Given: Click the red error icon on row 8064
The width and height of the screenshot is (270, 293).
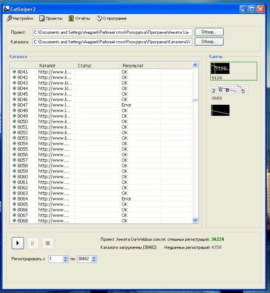Looking at the screenshot, I should point(14,199).
